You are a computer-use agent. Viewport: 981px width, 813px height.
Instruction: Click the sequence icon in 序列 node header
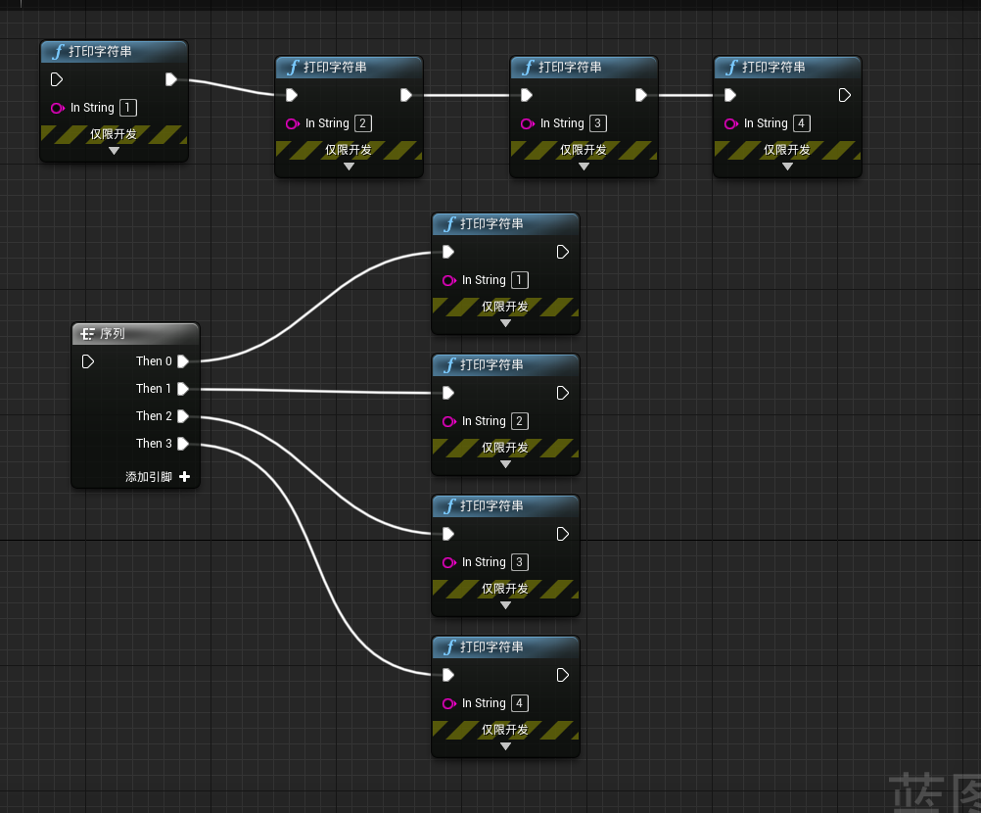pyautogui.click(x=88, y=334)
